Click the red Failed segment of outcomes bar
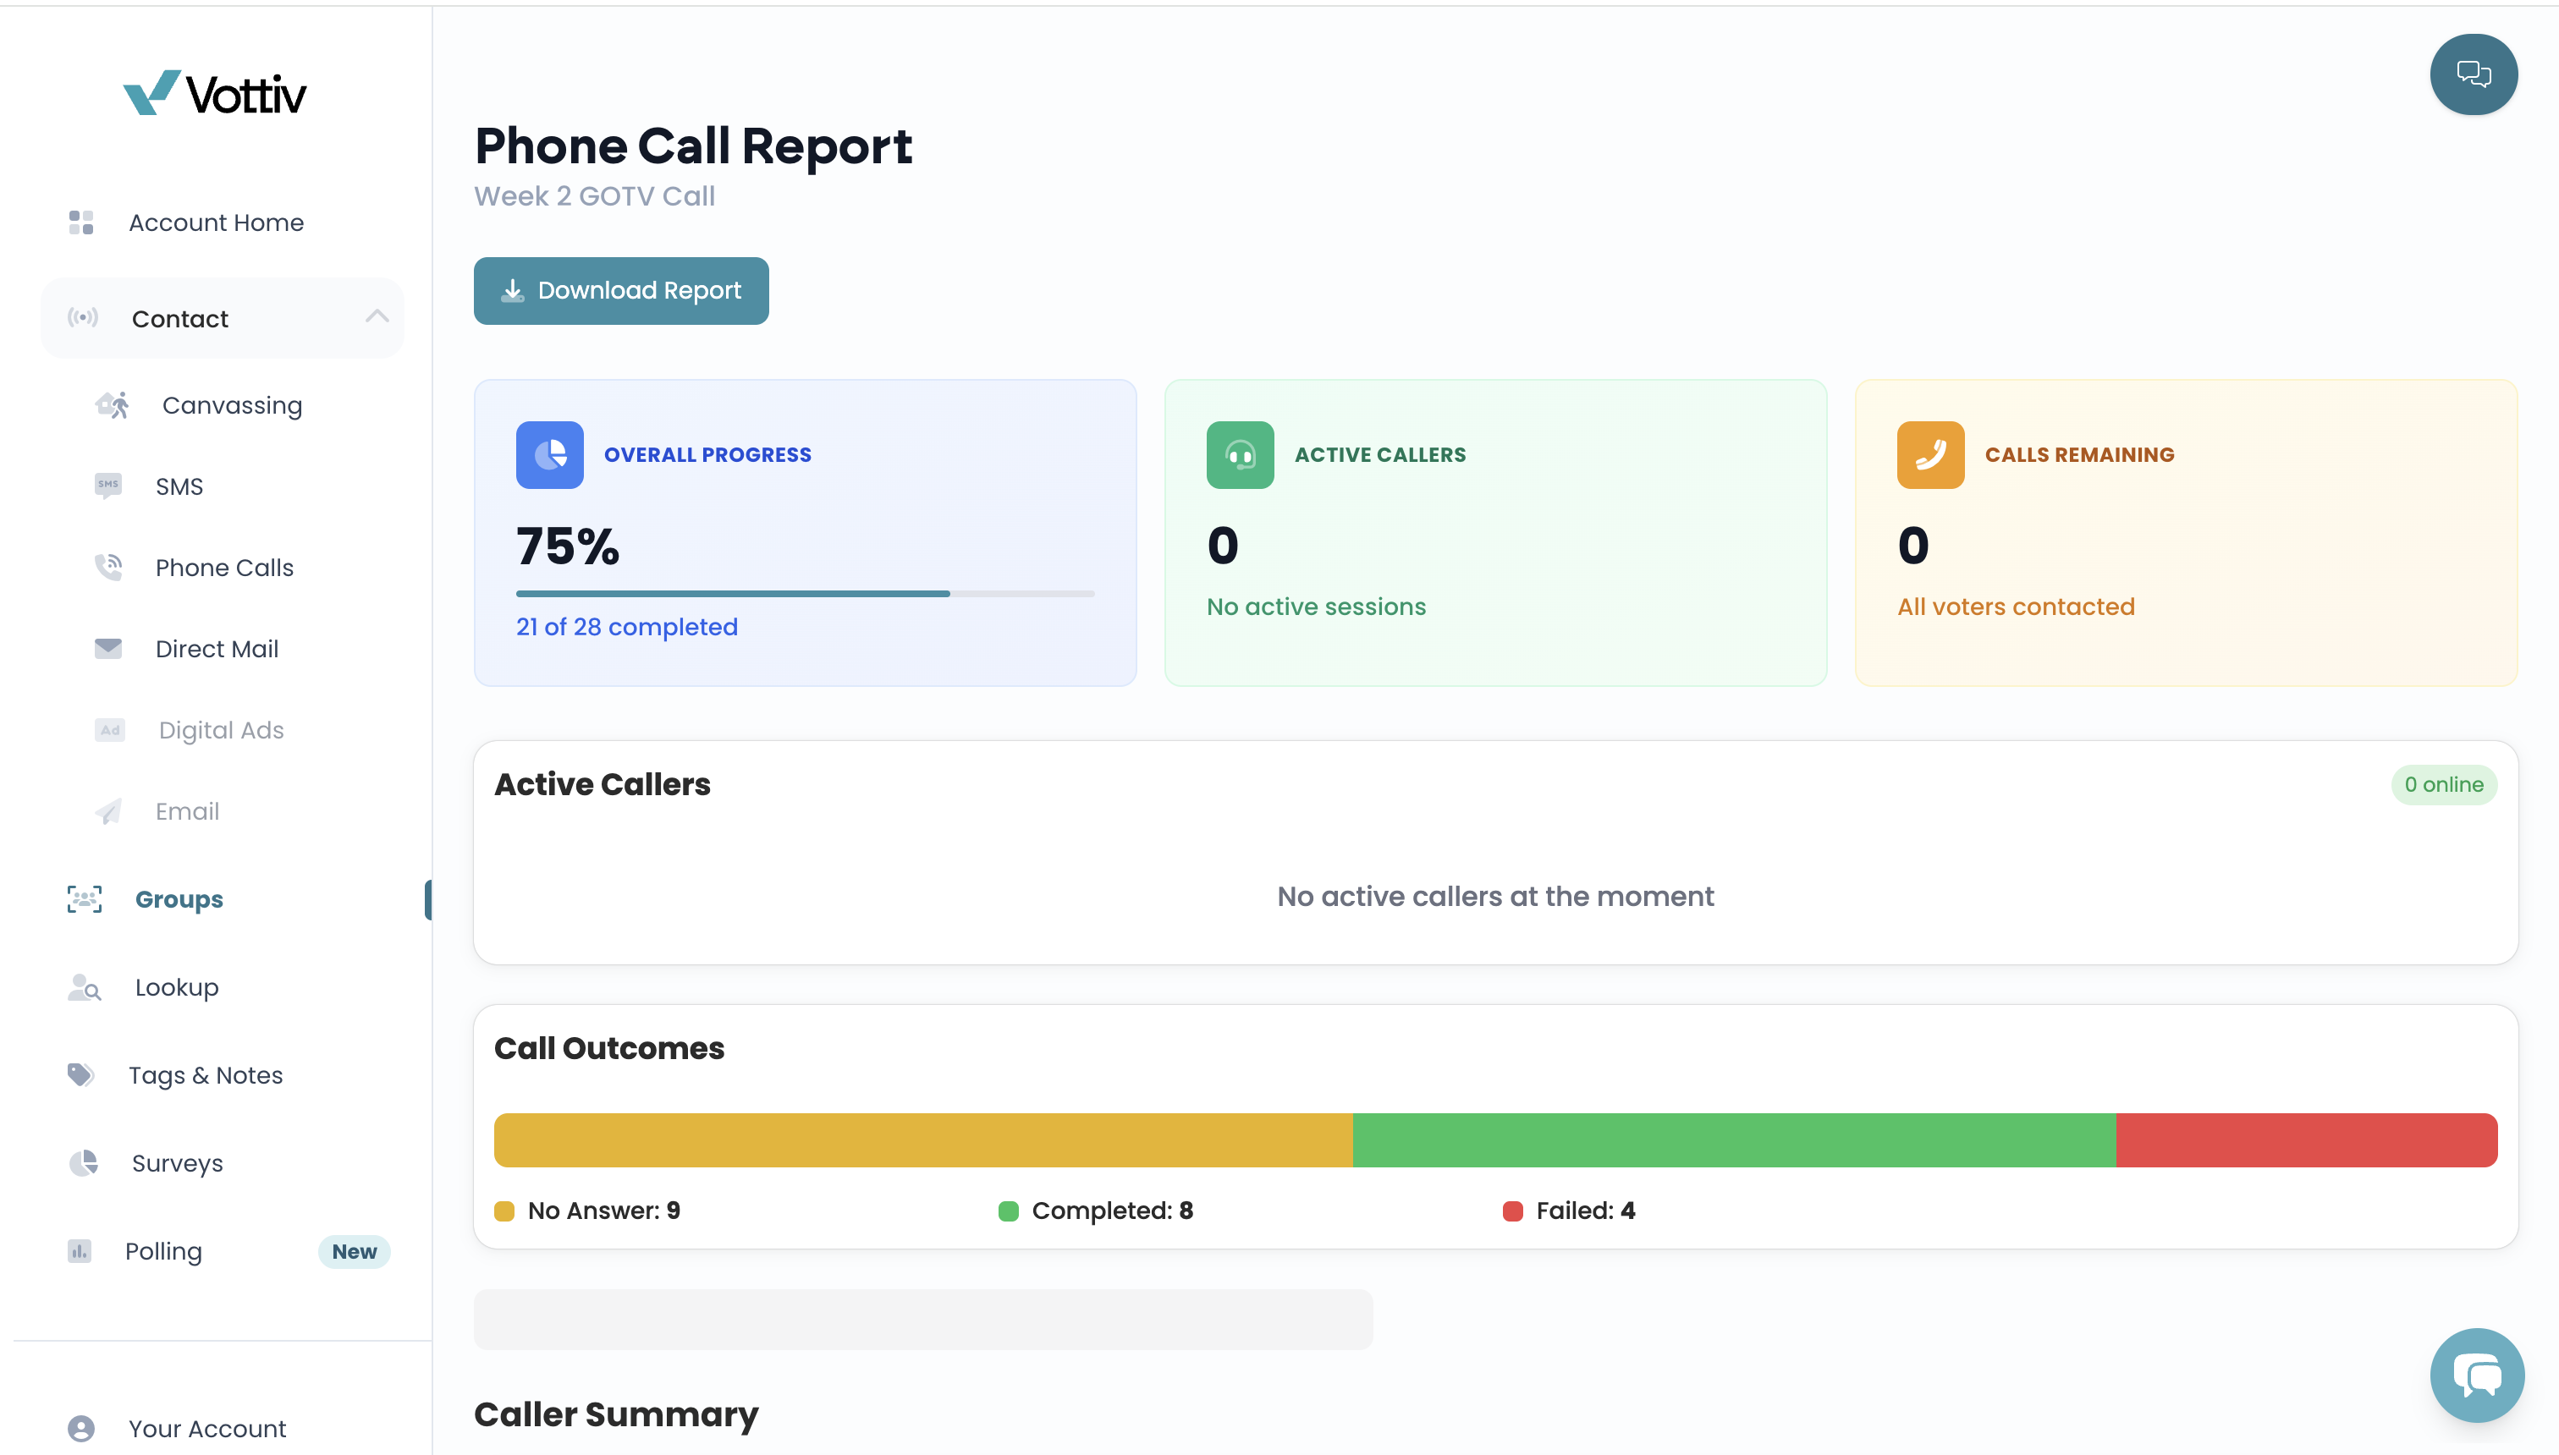 (x=2306, y=1139)
